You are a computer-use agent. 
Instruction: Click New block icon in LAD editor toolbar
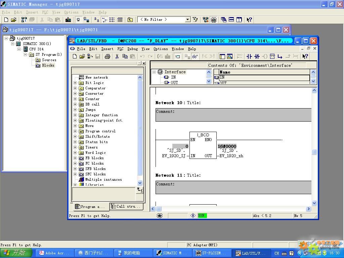click(75, 56)
